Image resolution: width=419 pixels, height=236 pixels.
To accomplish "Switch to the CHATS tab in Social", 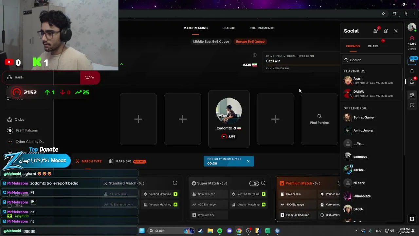I will click(x=373, y=46).
